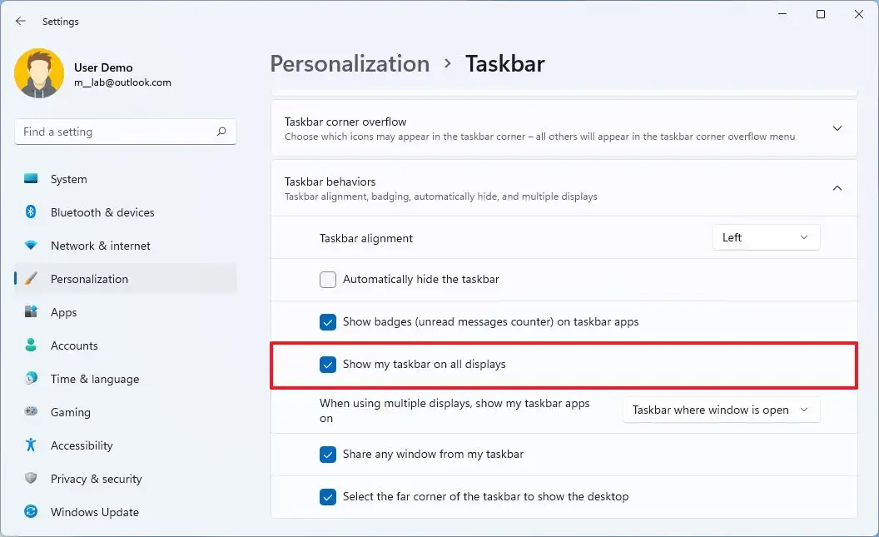Open Accessibility settings
The image size is (879, 537).
click(x=81, y=445)
